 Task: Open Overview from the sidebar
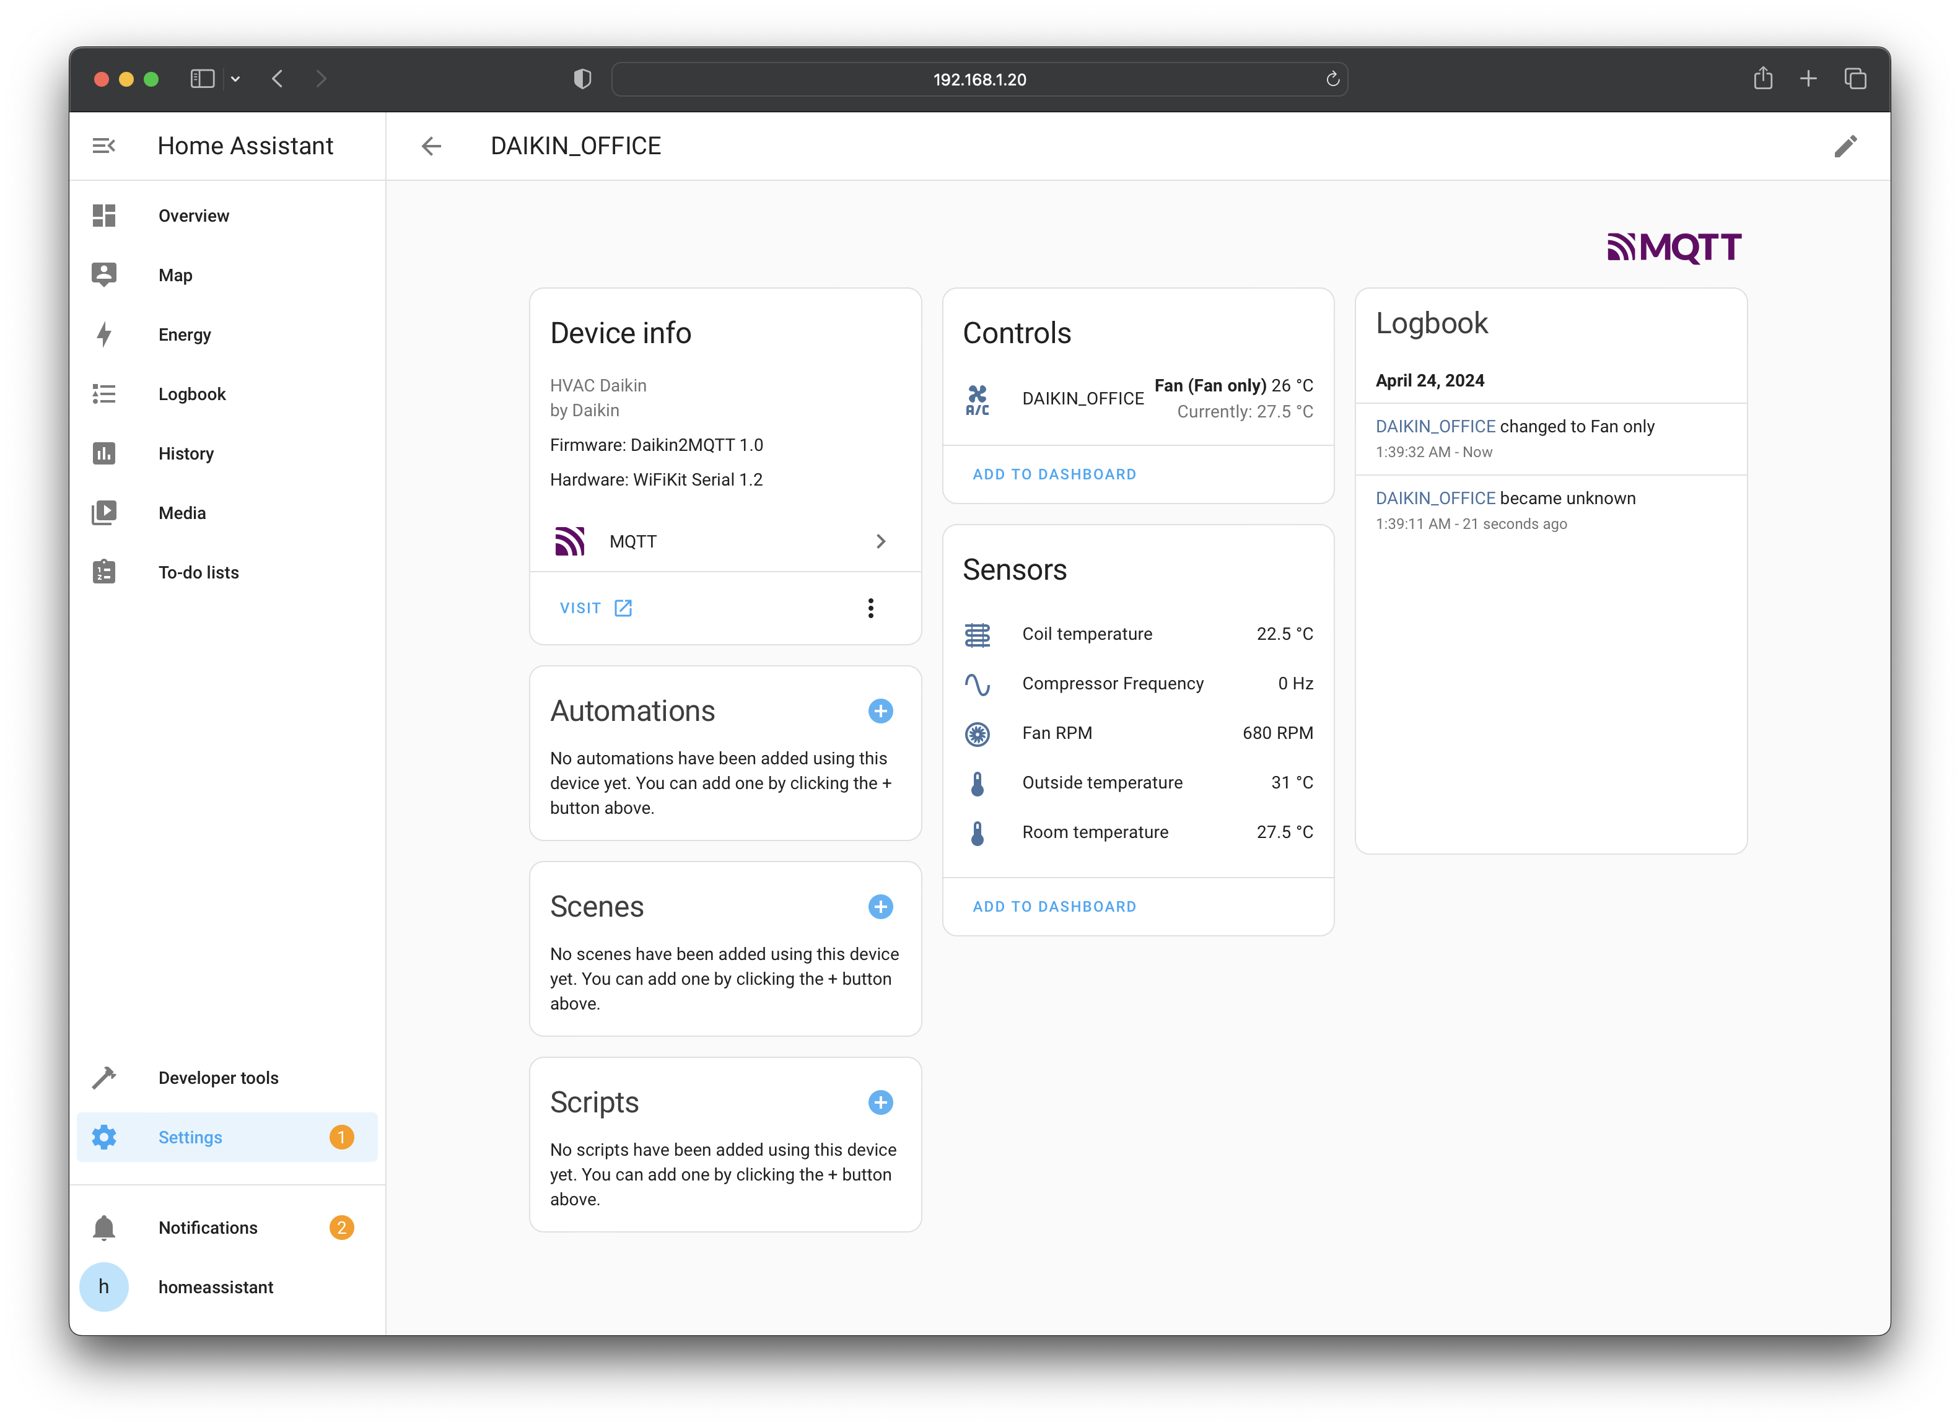click(103, 215)
